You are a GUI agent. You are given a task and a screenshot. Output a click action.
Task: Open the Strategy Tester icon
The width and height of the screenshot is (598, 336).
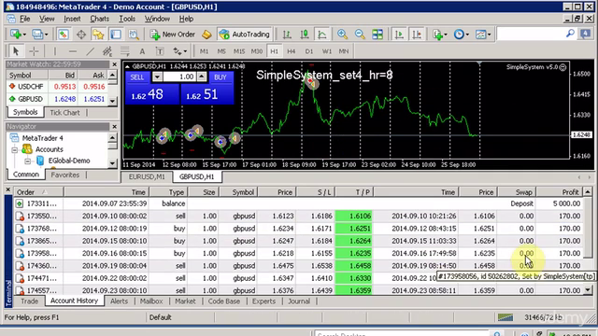tap(134, 35)
